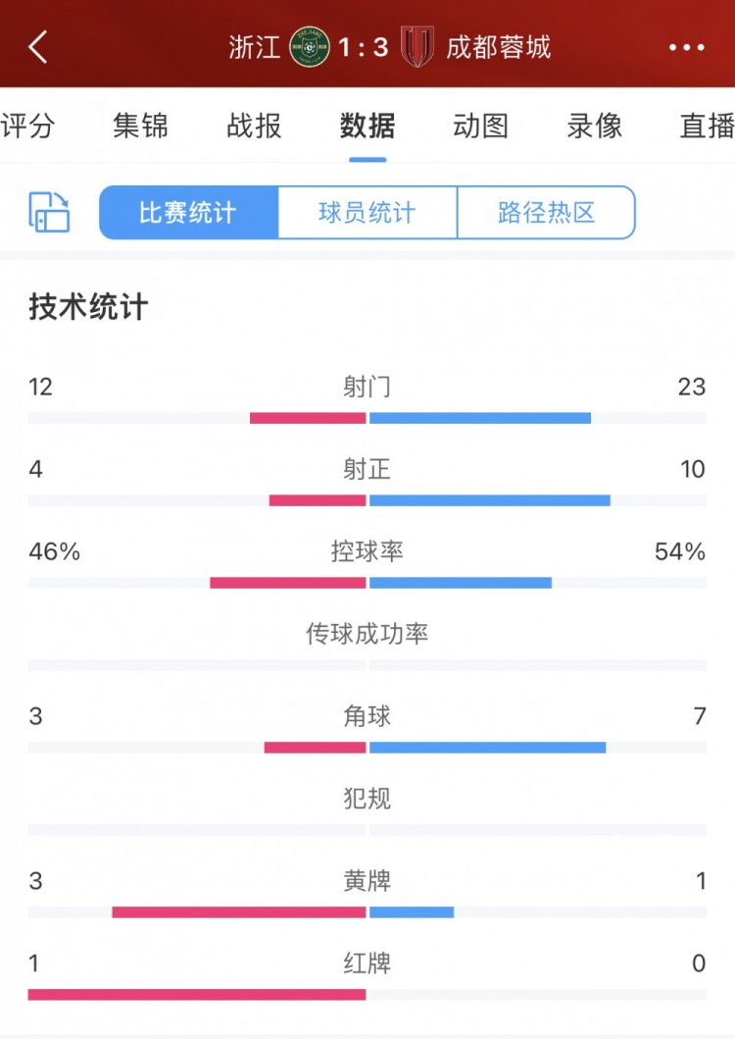Tap the back arrow icon
The height and width of the screenshot is (1039, 735).
coord(38,47)
